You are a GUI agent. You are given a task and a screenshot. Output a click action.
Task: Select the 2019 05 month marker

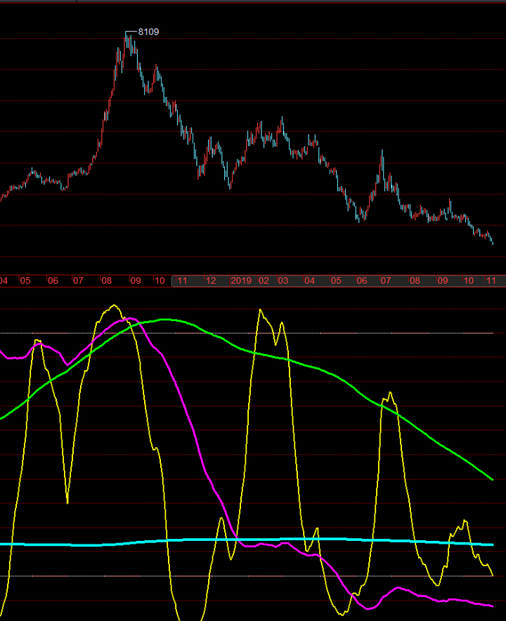(336, 281)
